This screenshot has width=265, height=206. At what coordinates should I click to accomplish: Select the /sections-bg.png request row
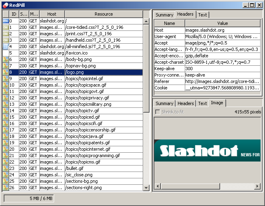pos(73,181)
